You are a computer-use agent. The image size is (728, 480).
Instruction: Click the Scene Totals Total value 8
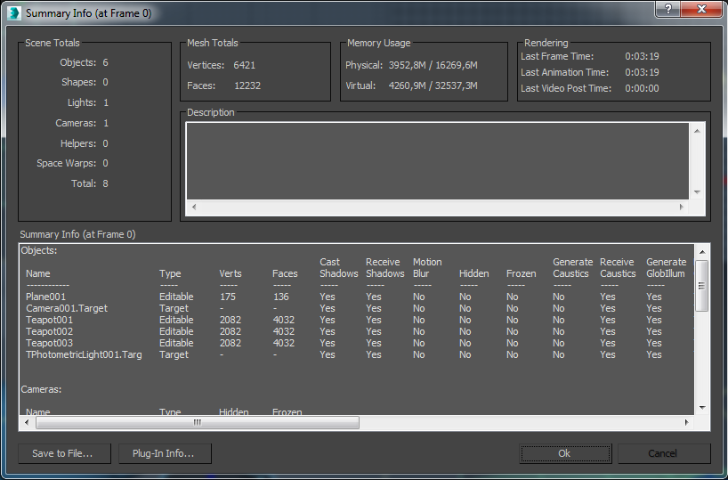pos(105,183)
